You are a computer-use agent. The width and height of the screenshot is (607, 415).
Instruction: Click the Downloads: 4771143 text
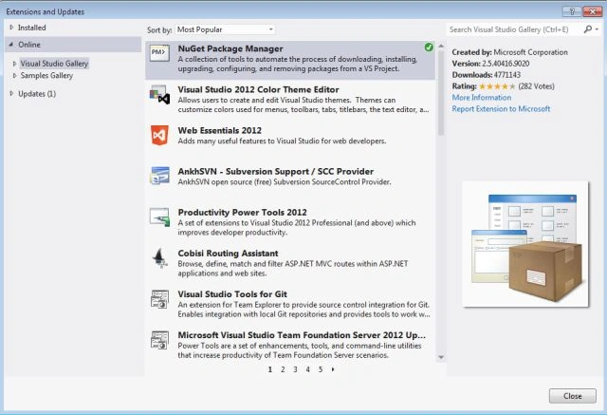pyautogui.click(x=487, y=75)
